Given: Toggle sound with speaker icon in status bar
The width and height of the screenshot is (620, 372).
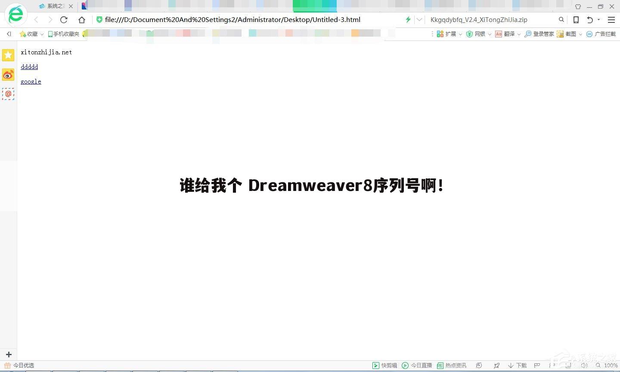Looking at the screenshot, I should tap(584, 366).
